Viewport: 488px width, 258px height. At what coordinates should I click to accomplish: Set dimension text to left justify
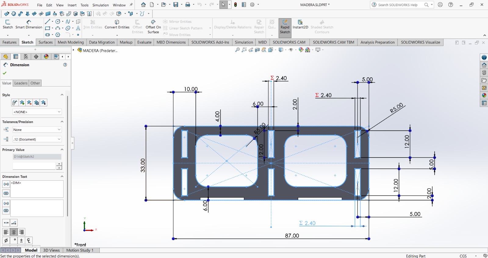(6, 232)
